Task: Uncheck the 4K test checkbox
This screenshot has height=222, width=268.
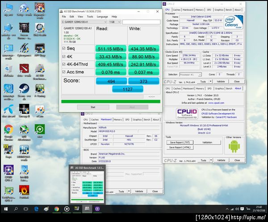Action: click(64, 57)
